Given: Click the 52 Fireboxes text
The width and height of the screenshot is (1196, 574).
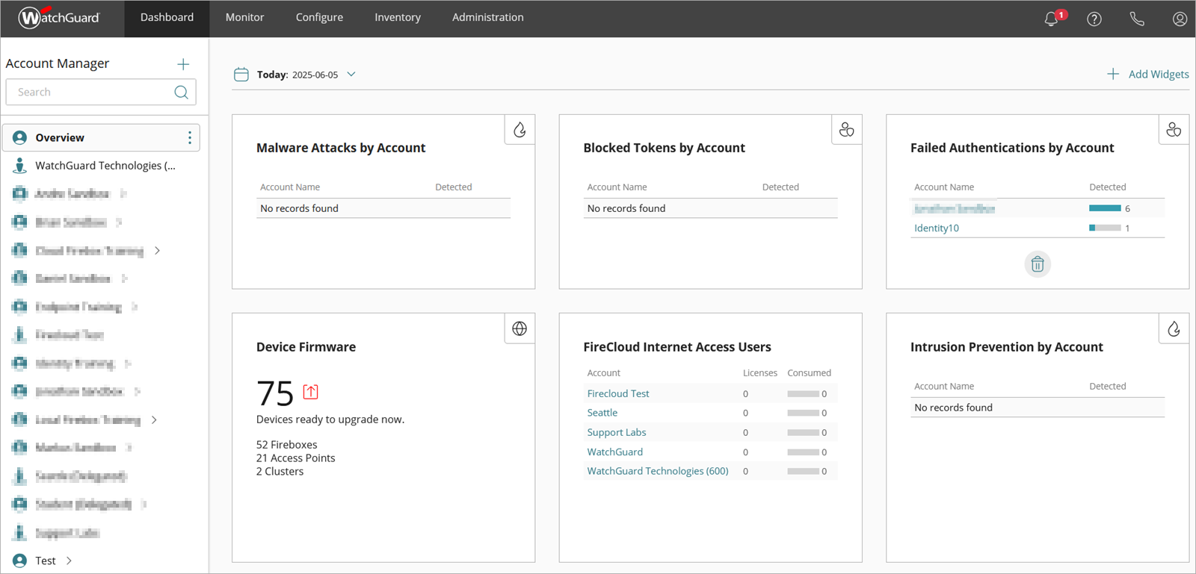Looking at the screenshot, I should (287, 445).
